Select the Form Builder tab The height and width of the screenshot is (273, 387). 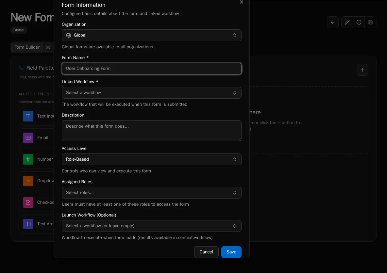click(x=27, y=47)
